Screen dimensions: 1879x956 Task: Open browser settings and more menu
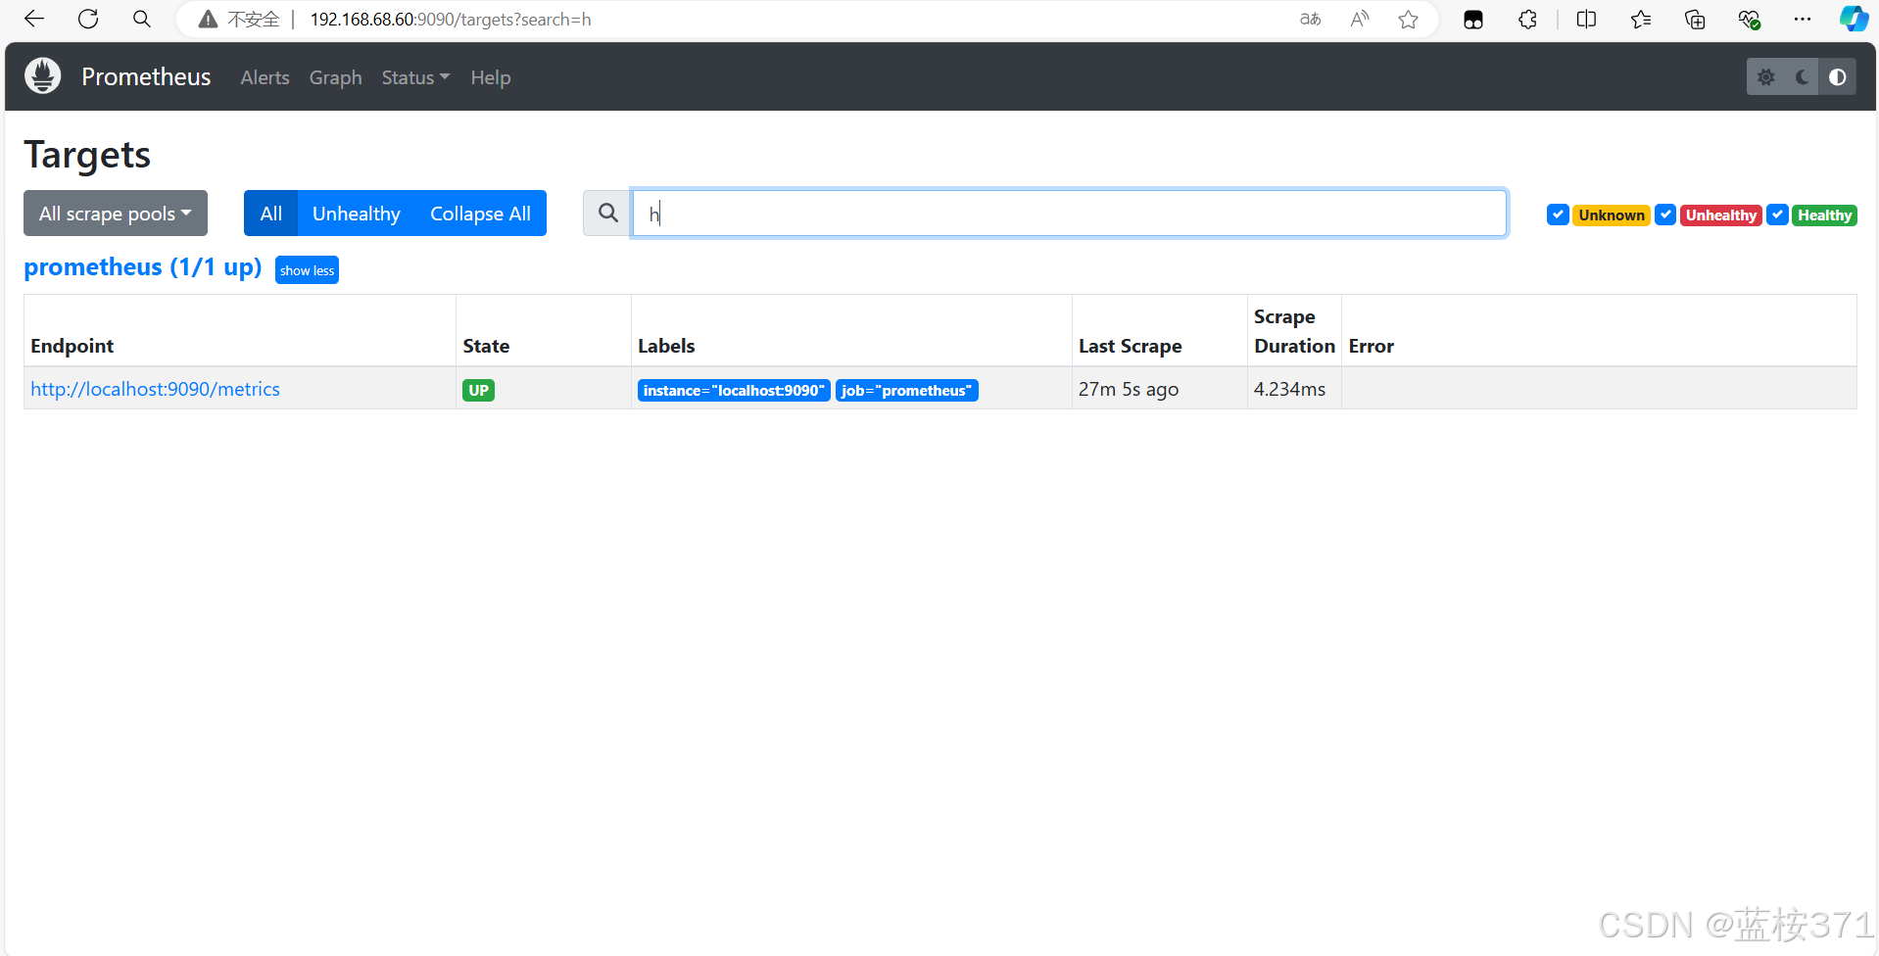point(1803,20)
